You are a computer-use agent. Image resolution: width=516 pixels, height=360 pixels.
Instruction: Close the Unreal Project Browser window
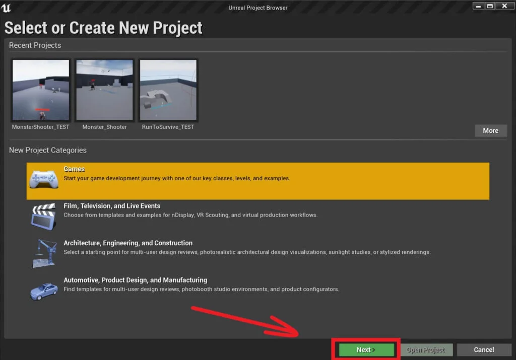pos(504,6)
